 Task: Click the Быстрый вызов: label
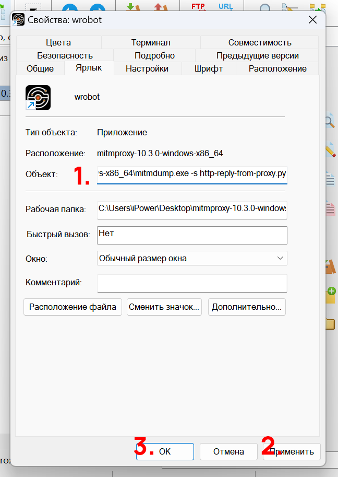pos(58,235)
